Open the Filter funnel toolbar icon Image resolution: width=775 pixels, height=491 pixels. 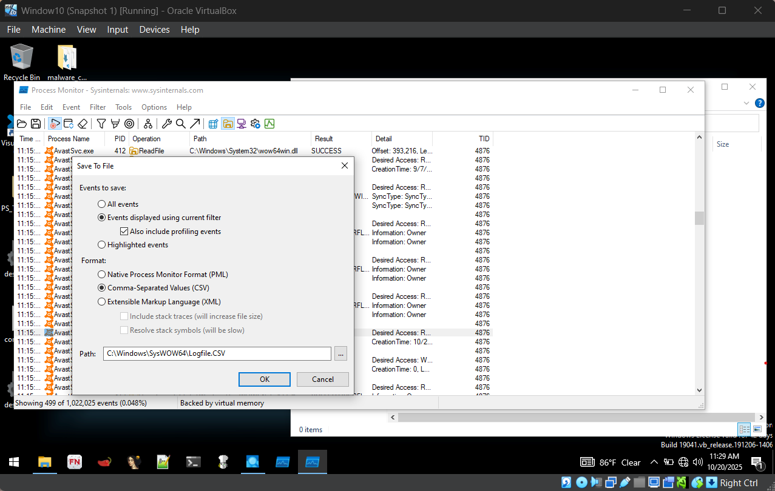(x=101, y=124)
